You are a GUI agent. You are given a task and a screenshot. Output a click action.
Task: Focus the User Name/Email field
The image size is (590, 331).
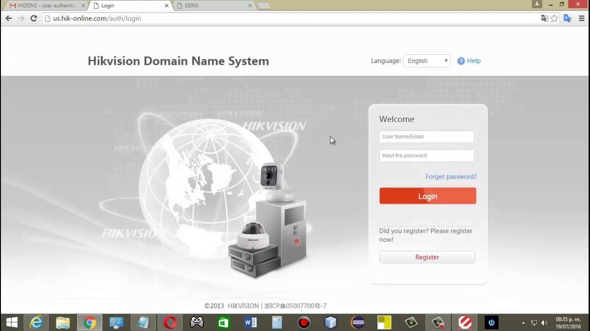coord(427,137)
